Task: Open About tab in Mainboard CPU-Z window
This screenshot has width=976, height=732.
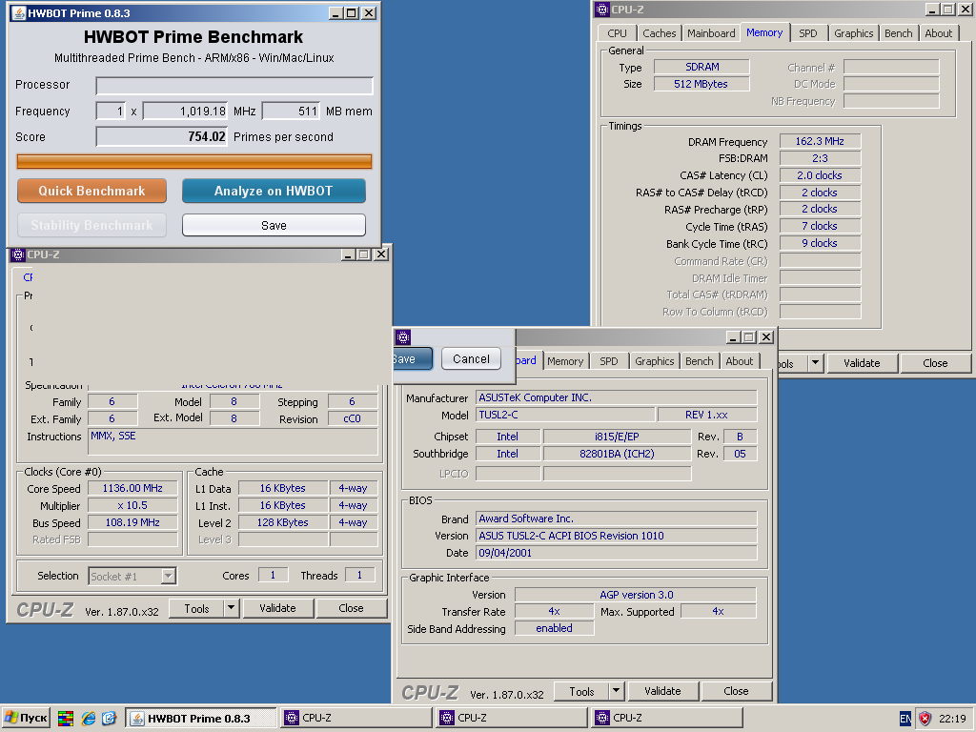Action: tap(739, 361)
